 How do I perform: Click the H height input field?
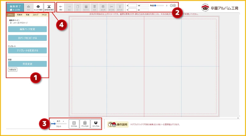[x=145, y=10]
